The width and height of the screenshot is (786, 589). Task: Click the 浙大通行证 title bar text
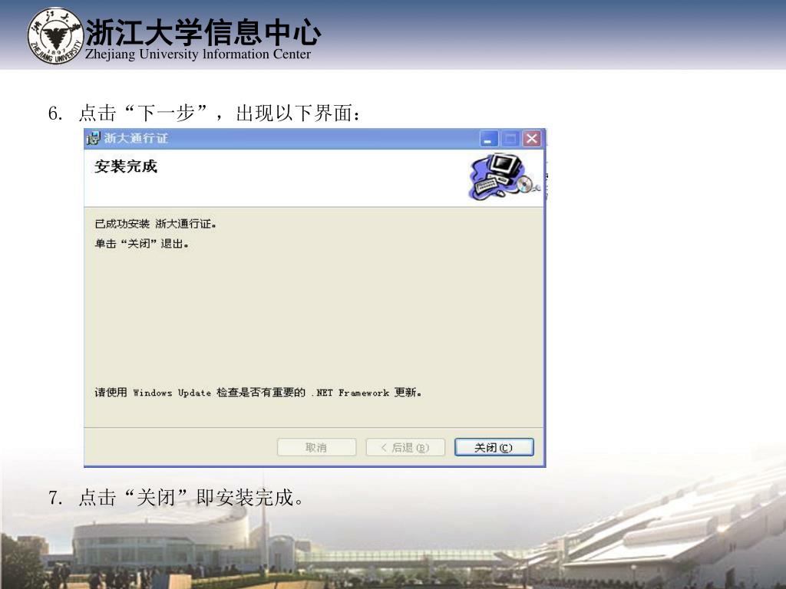pos(136,138)
